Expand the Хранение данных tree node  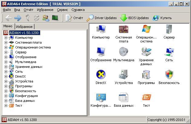pos(6,67)
